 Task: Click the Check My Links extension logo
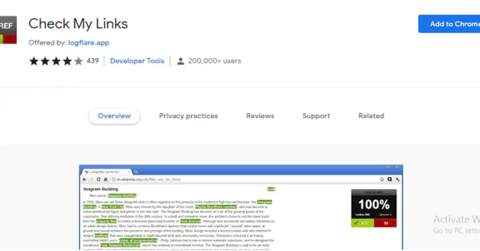8,30
